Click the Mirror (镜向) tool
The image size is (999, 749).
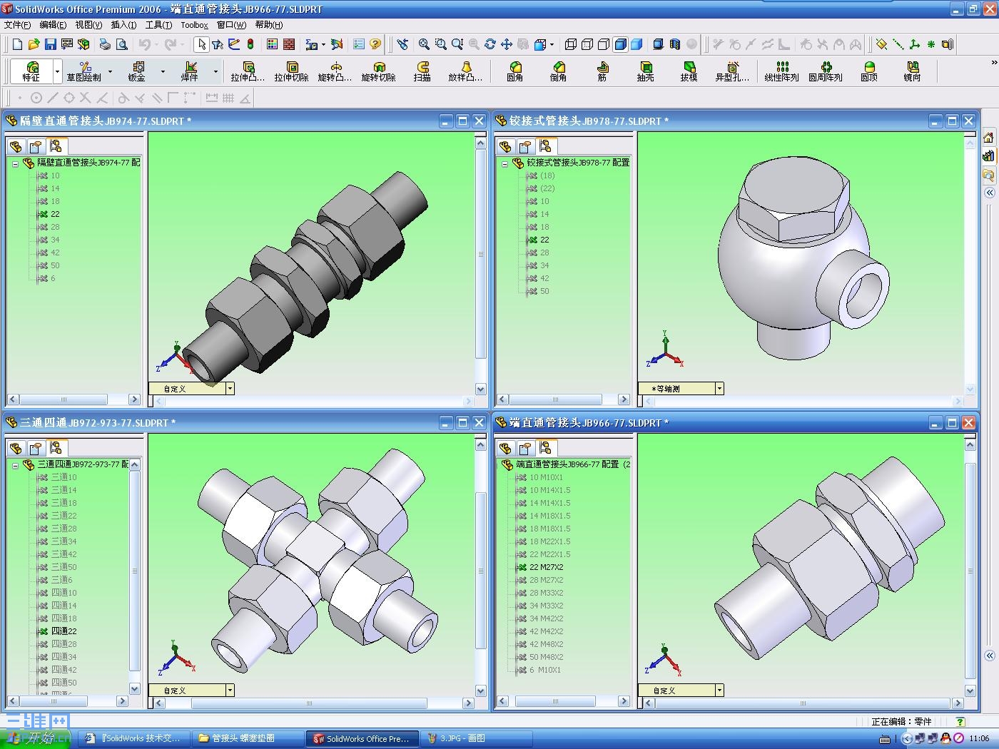click(x=912, y=71)
